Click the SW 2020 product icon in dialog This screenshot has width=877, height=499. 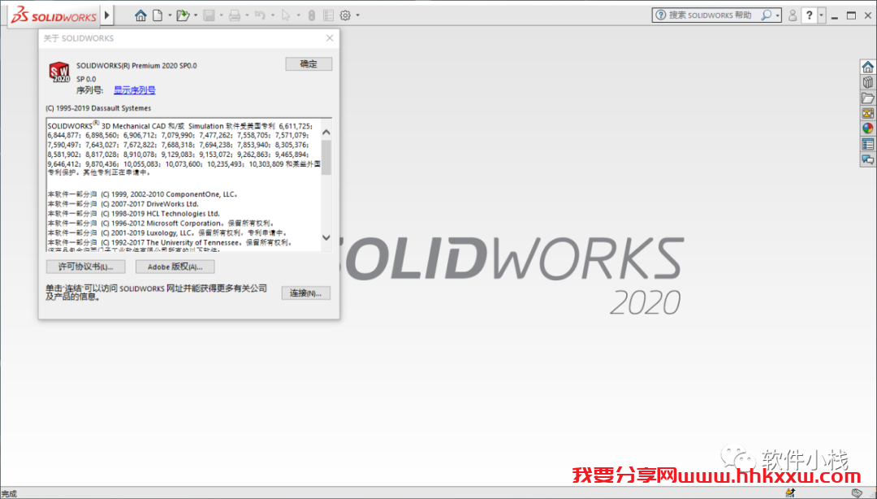(58, 72)
